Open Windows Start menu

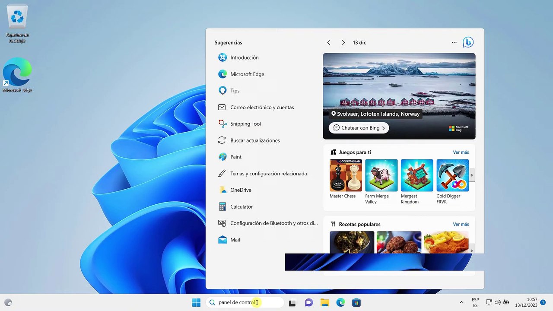[196, 302]
